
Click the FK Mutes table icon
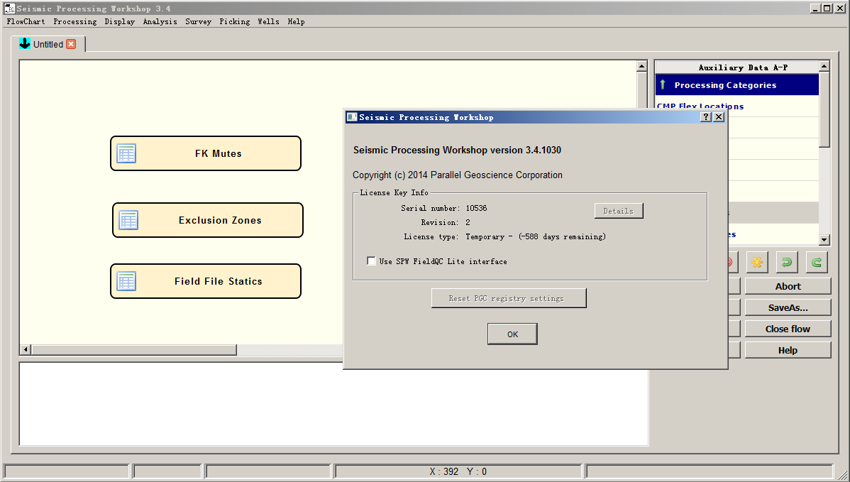click(x=126, y=153)
